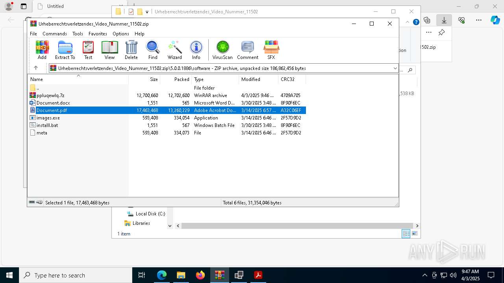This screenshot has height=283, width=504.
Task: Open the File menu
Action: pos(33,34)
